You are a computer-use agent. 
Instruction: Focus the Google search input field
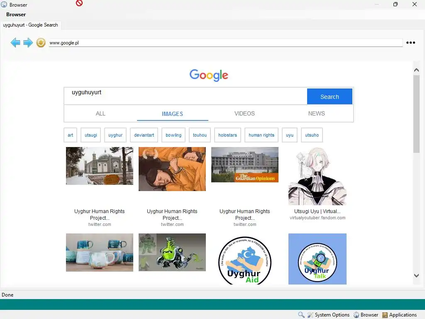coord(186,96)
